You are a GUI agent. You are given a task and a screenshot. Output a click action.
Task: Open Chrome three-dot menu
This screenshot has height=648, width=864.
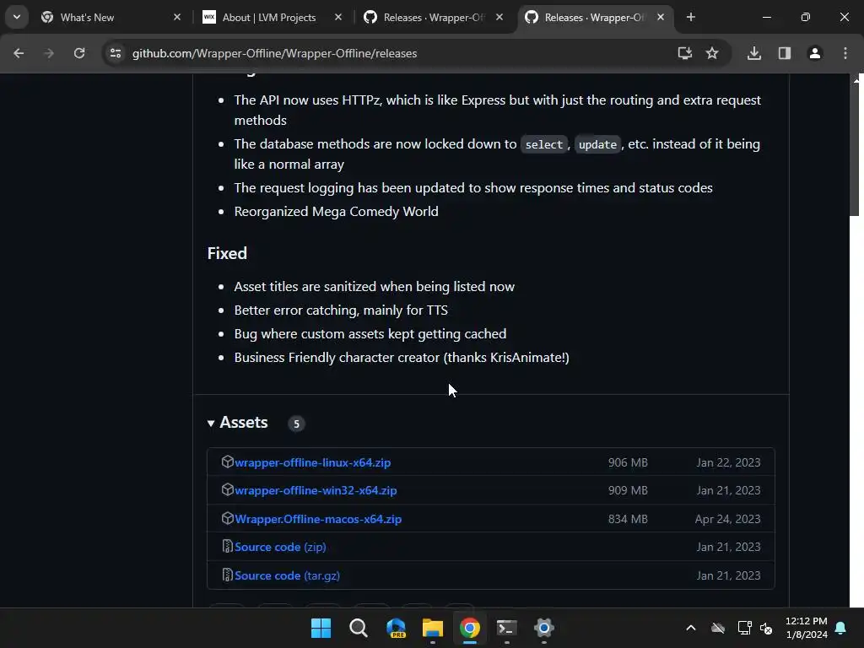(845, 53)
